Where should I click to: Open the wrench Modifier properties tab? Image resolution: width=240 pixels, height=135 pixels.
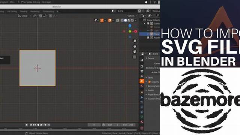[142, 97]
